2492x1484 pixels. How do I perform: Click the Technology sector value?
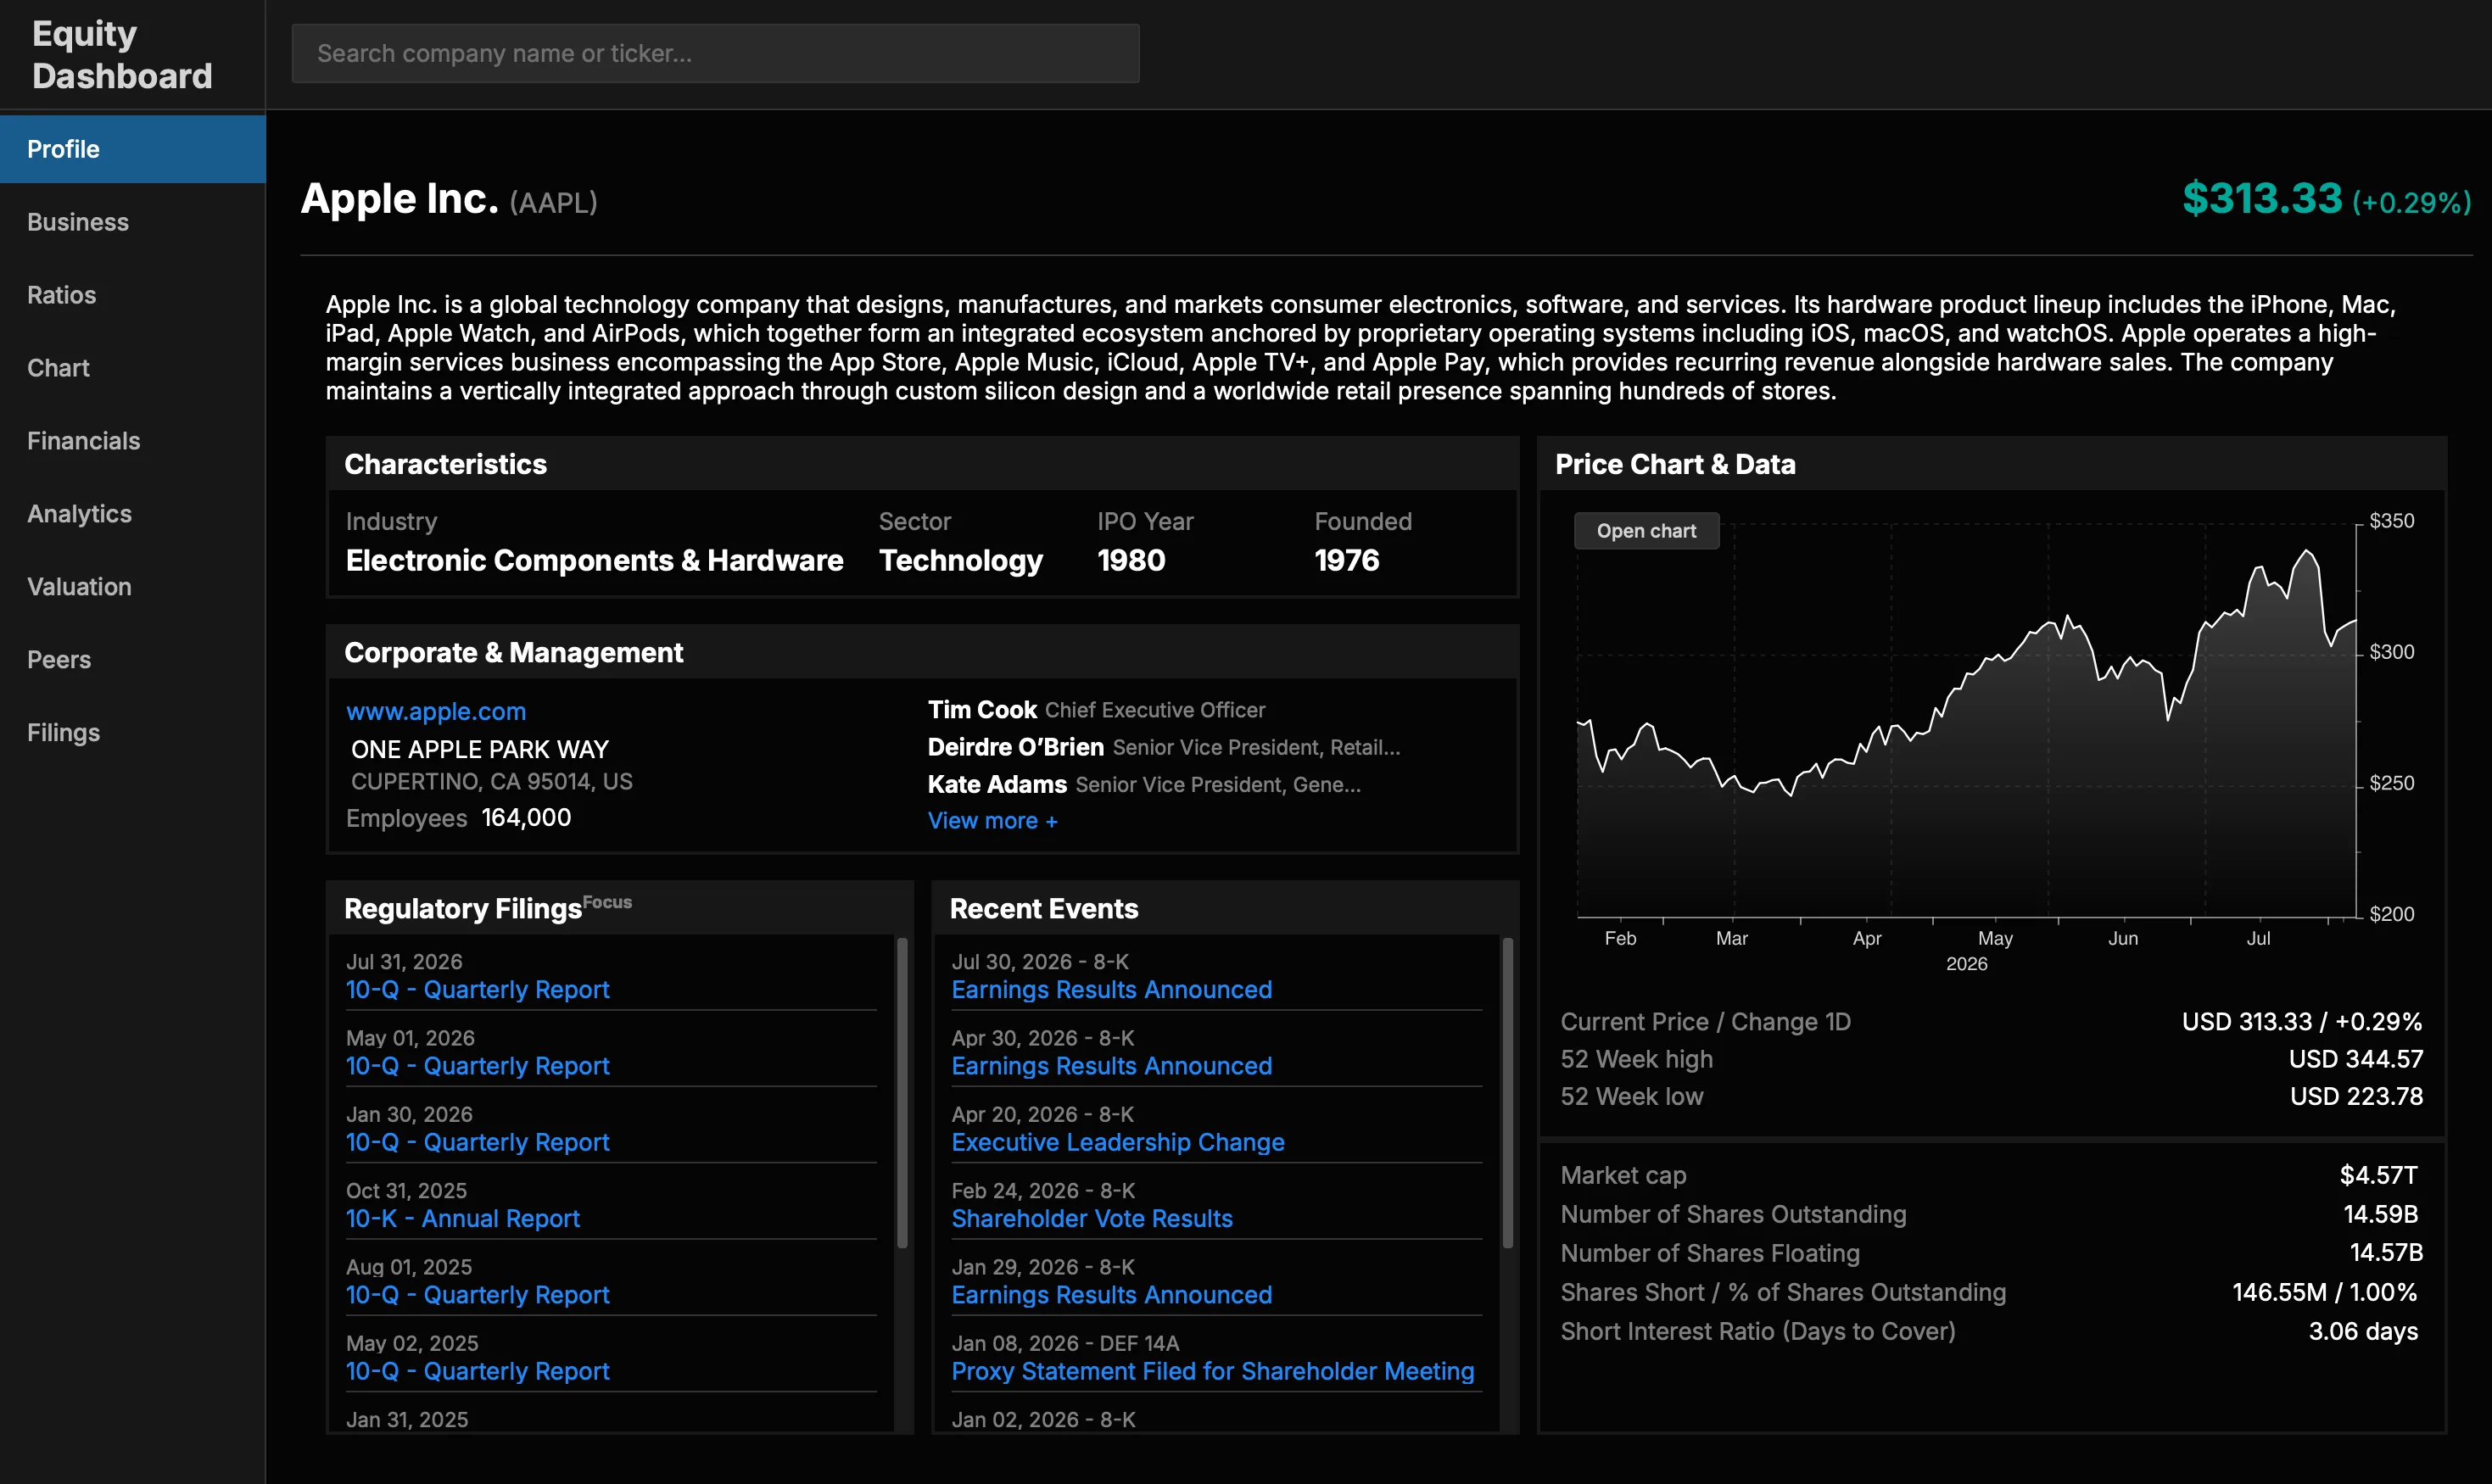[x=960, y=561]
